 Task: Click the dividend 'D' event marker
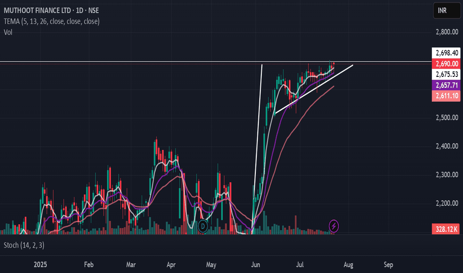coord(203,226)
